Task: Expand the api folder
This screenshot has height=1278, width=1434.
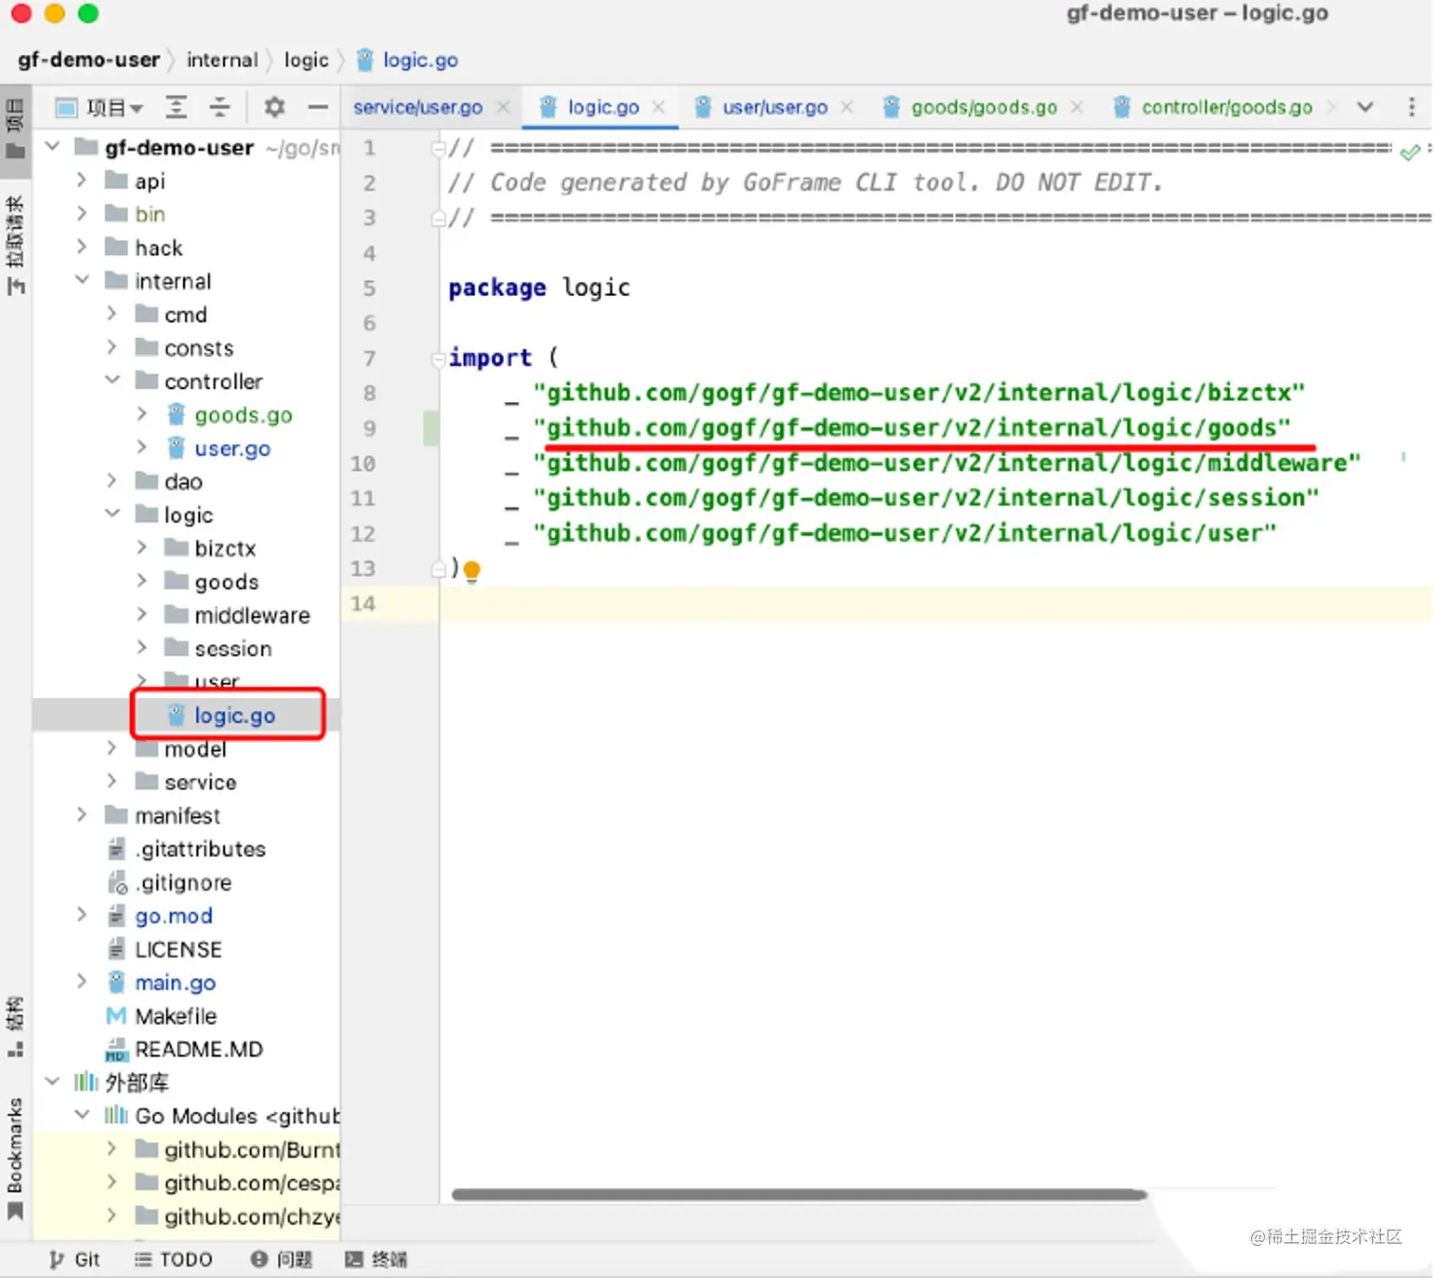Action: point(82,180)
